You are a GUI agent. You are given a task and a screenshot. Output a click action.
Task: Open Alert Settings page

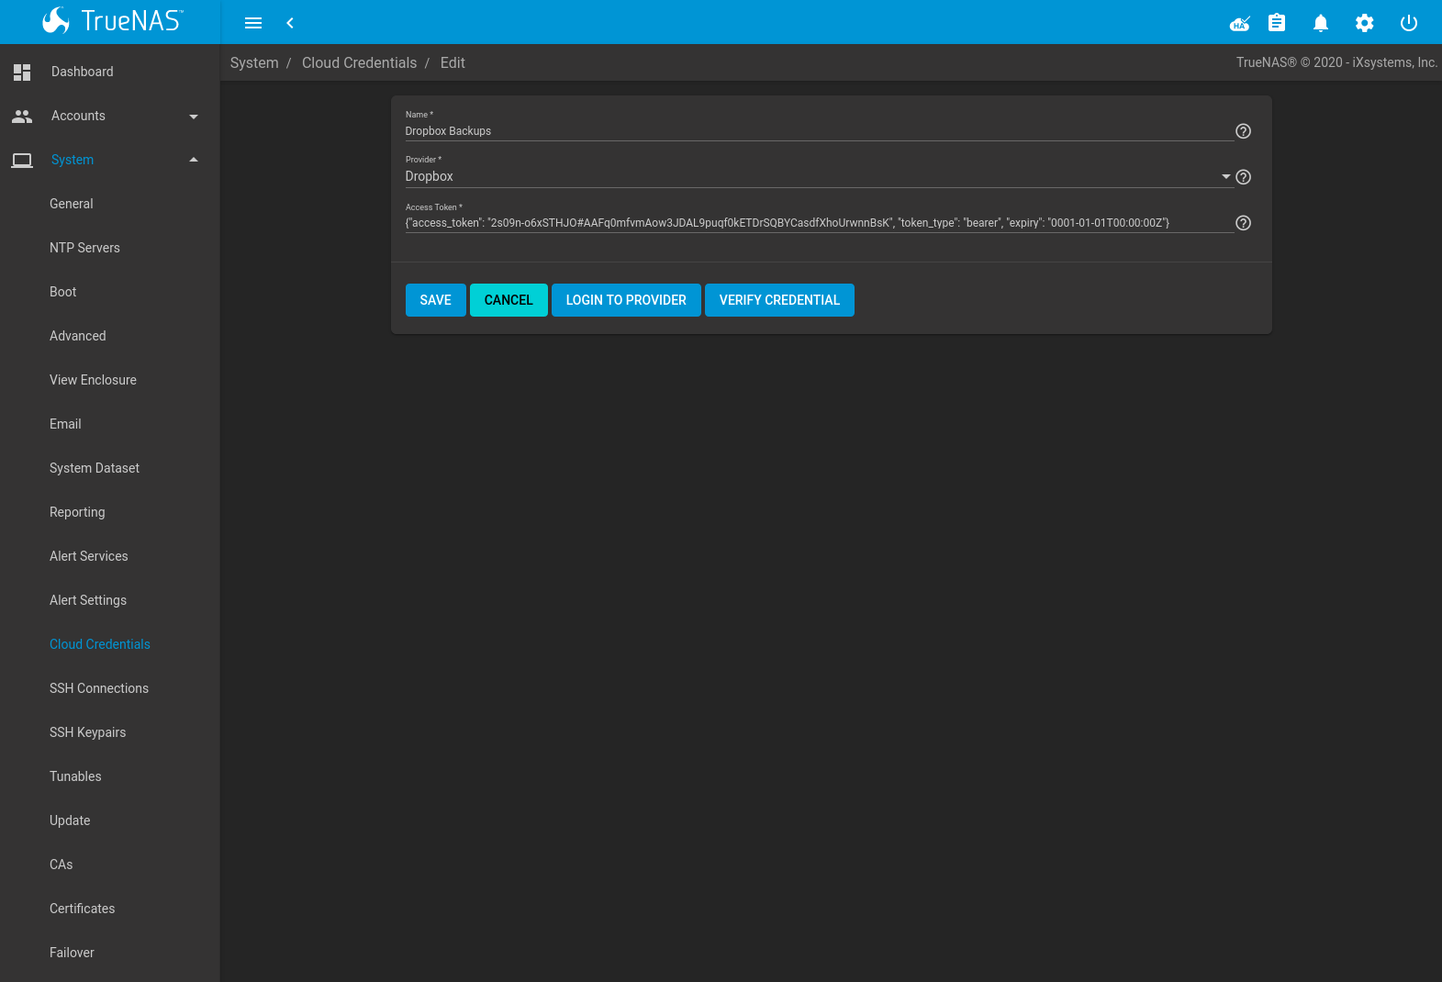(x=88, y=600)
